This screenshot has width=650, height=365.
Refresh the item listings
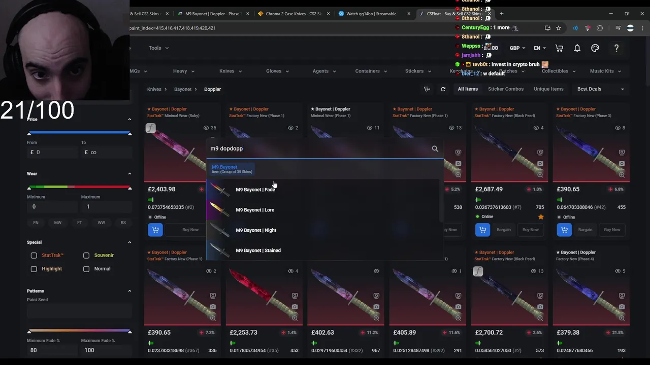[443, 89]
